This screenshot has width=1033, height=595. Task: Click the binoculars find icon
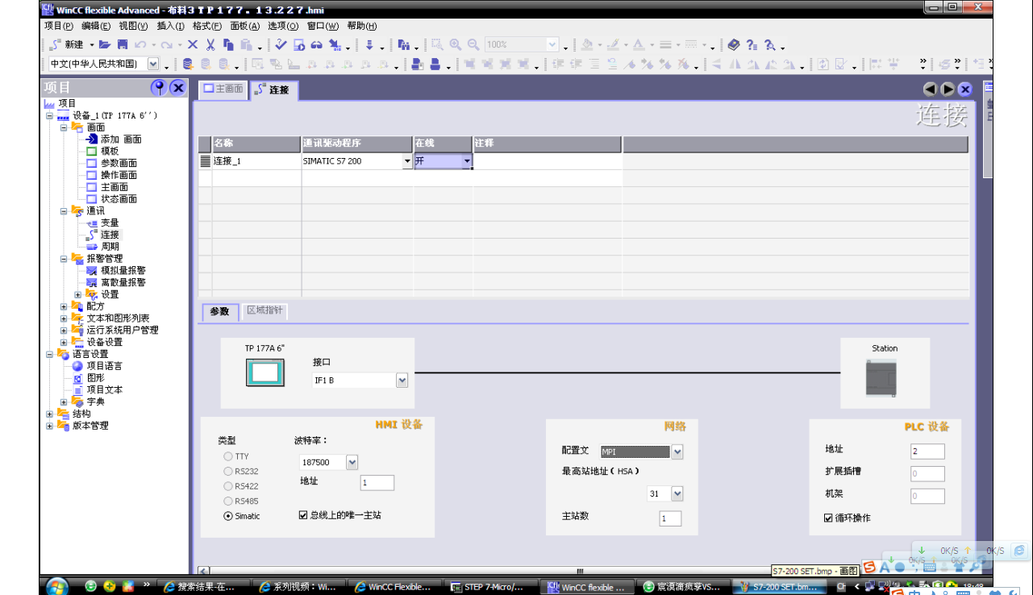[x=402, y=45]
